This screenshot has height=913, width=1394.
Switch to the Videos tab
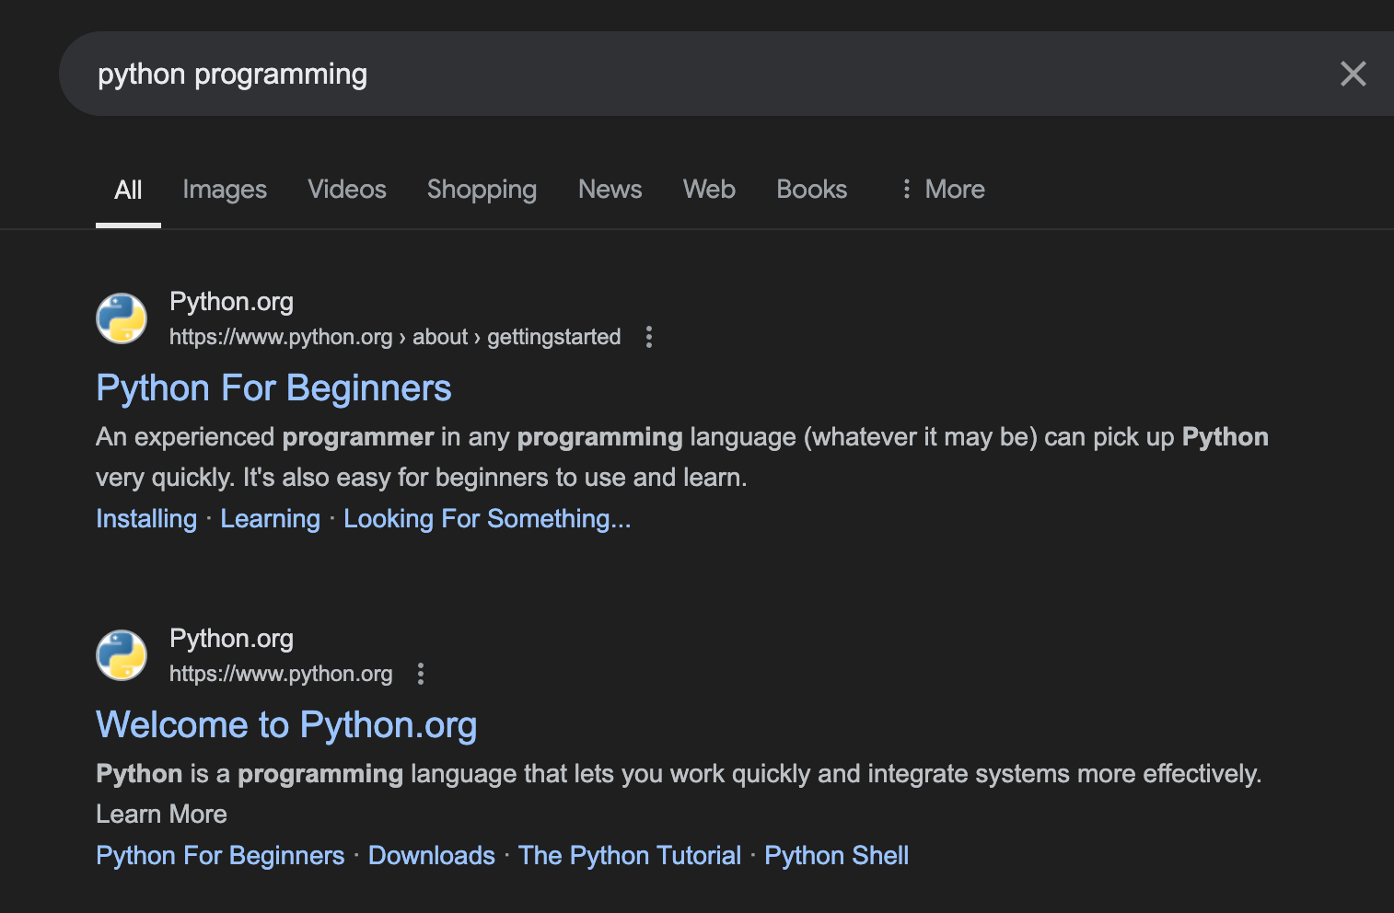pos(347,190)
